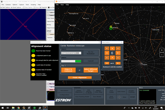Cancel the Step 2 slew
Image resolution: width=165 pixels, height=110 pixels.
(91, 61)
